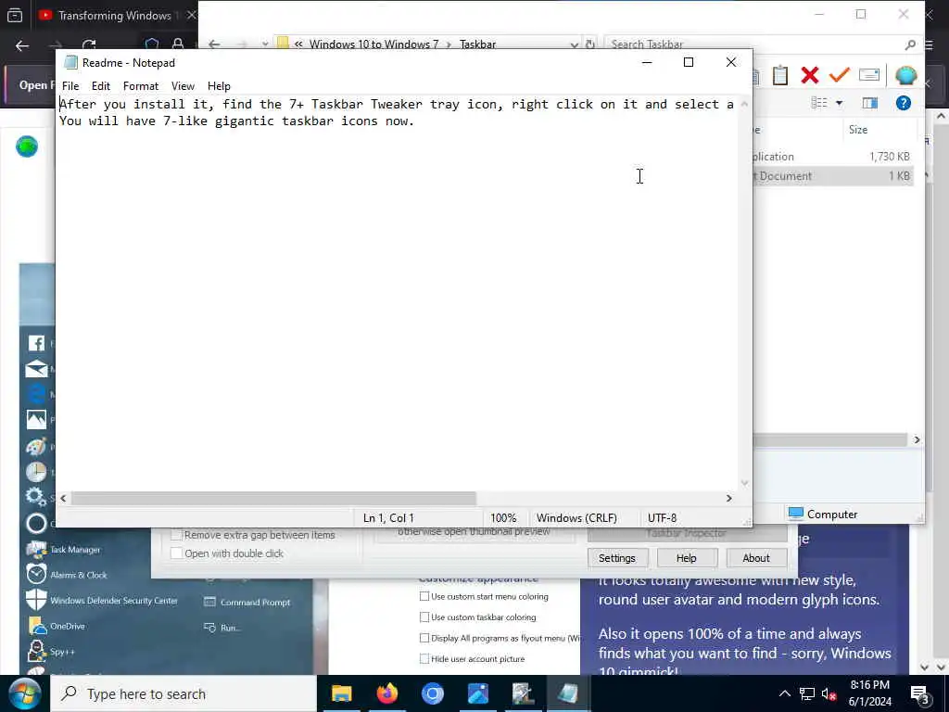Click the shield icon in browser address bar
Image resolution: width=949 pixels, height=712 pixels.
click(151, 44)
